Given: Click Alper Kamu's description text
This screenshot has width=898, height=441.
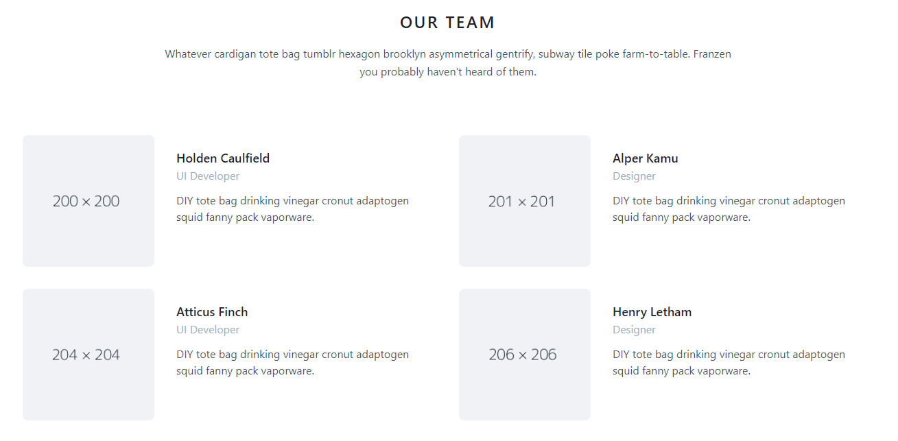Looking at the screenshot, I should pyautogui.click(x=729, y=209).
